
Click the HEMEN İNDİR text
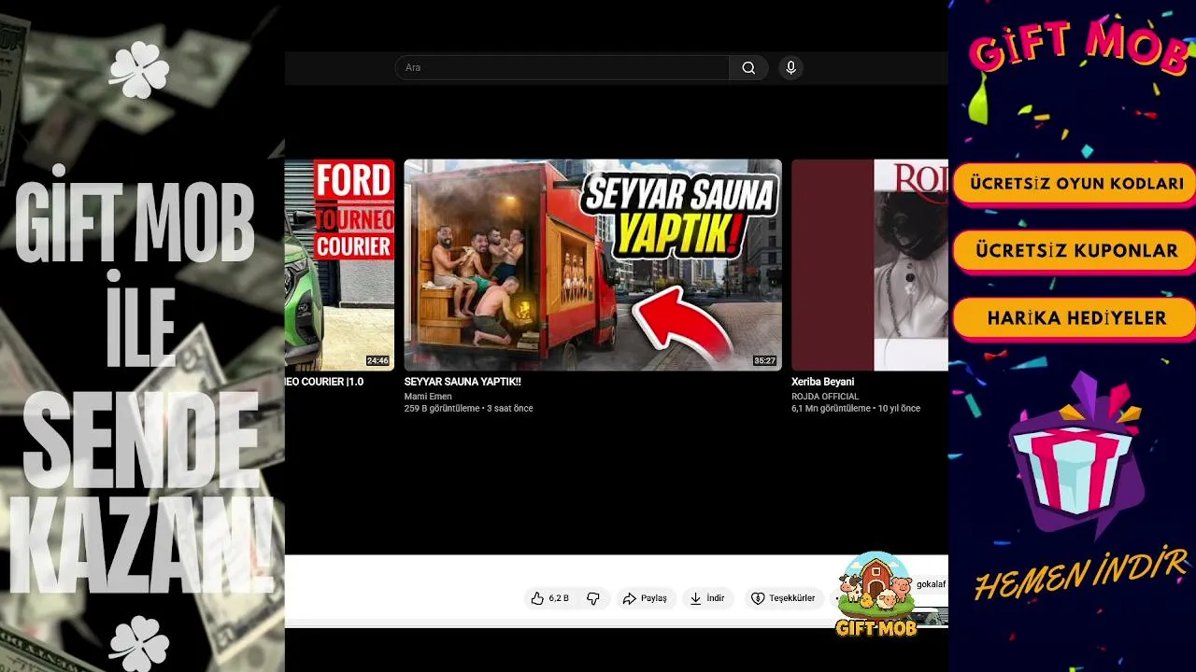(1080, 575)
